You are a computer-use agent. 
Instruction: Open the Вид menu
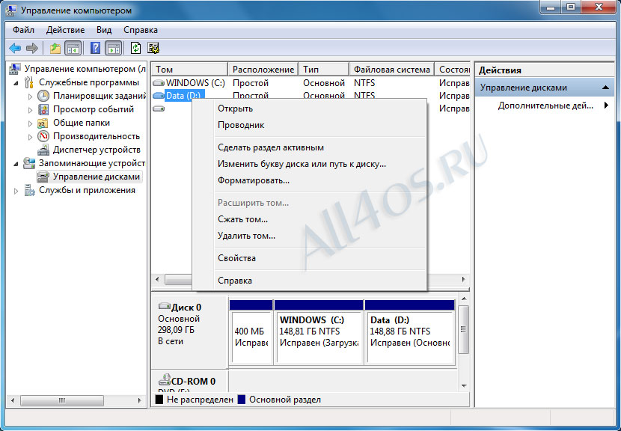[x=104, y=30]
